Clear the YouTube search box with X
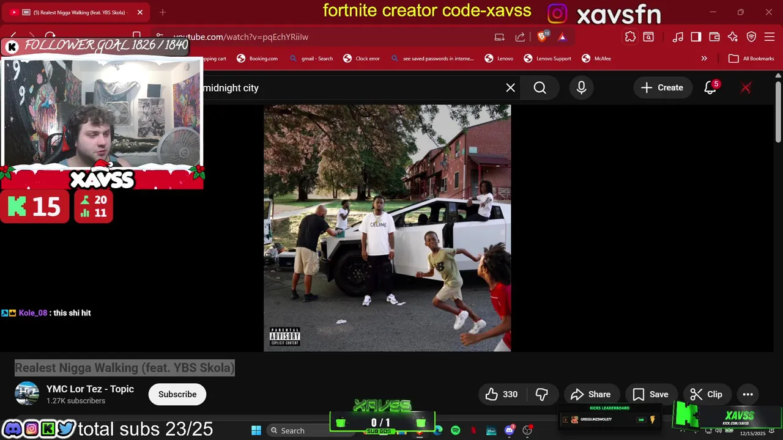Screen dimensions: 783x440 pyautogui.click(x=510, y=87)
